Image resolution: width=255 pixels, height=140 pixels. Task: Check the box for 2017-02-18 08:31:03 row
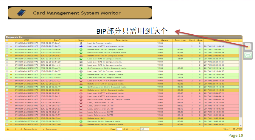point(7,106)
